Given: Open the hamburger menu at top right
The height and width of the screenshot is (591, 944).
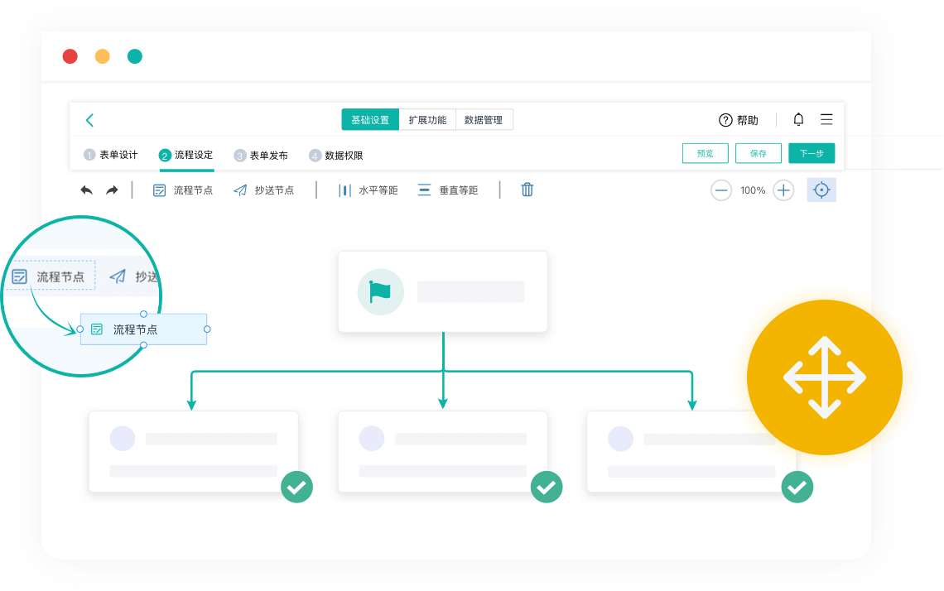Looking at the screenshot, I should click(x=826, y=119).
